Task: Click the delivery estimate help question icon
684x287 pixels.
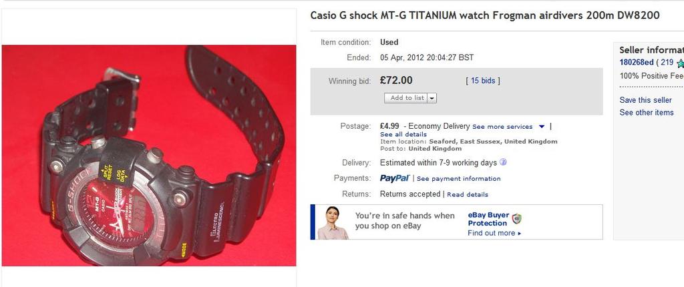Action: [x=503, y=162]
